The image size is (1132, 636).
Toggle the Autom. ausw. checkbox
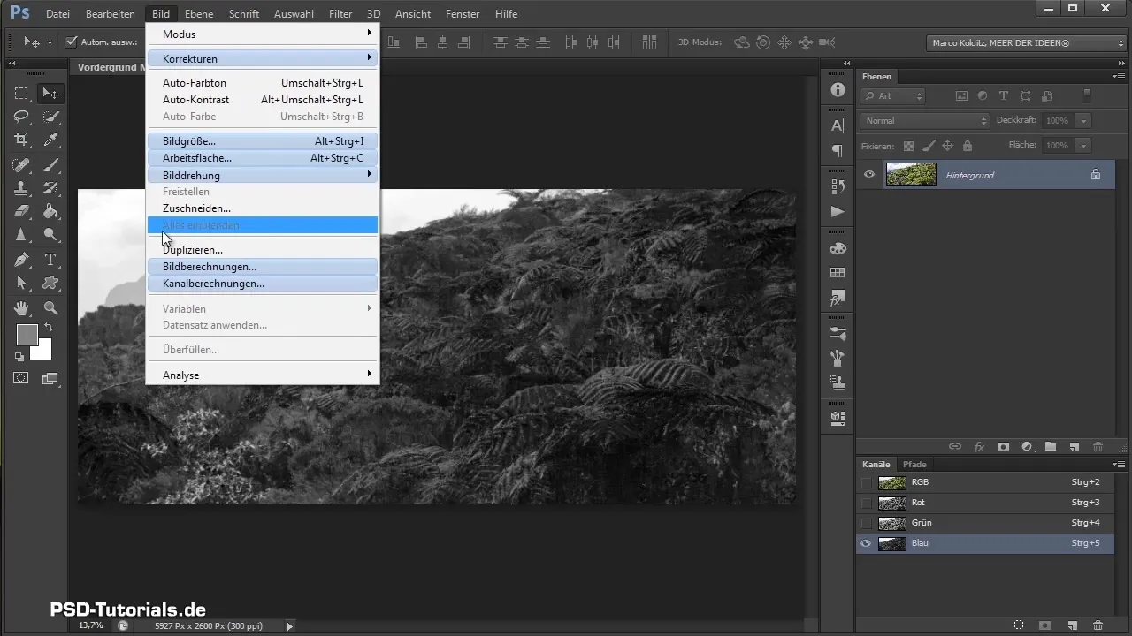(x=72, y=42)
